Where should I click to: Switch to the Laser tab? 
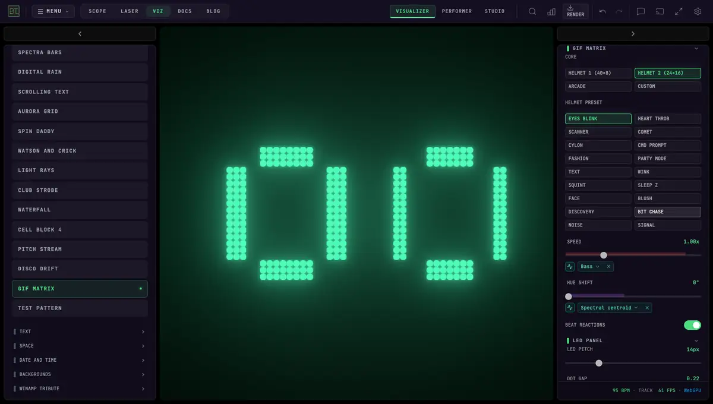point(130,11)
